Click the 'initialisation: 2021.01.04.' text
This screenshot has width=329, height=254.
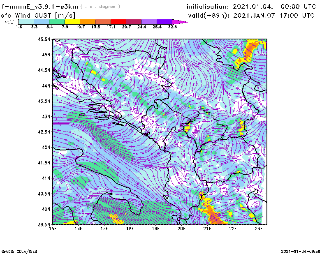point(230,7)
